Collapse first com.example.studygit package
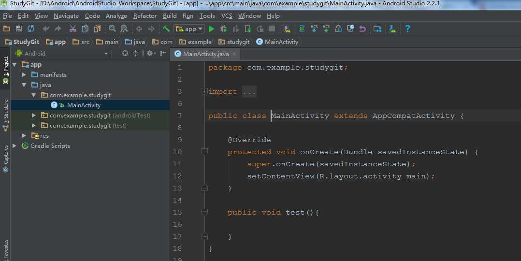Image resolution: width=521 pixels, height=261 pixels. point(33,95)
